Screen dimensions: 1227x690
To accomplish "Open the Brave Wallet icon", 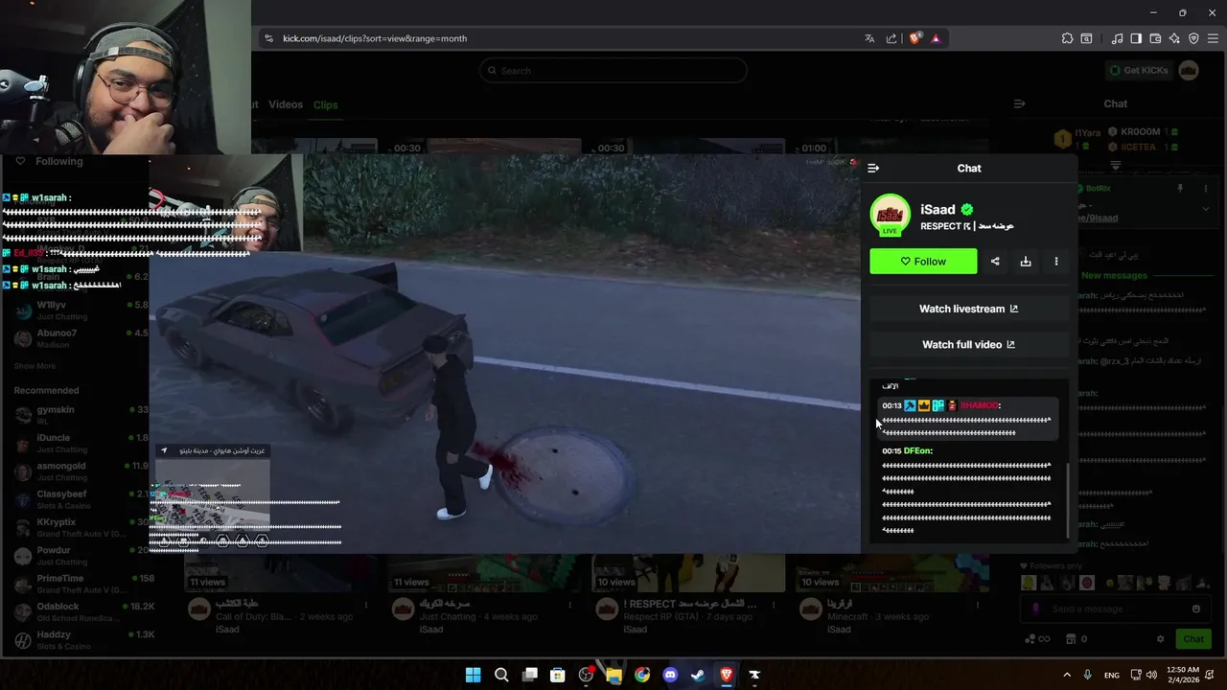I will pyautogui.click(x=1155, y=38).
